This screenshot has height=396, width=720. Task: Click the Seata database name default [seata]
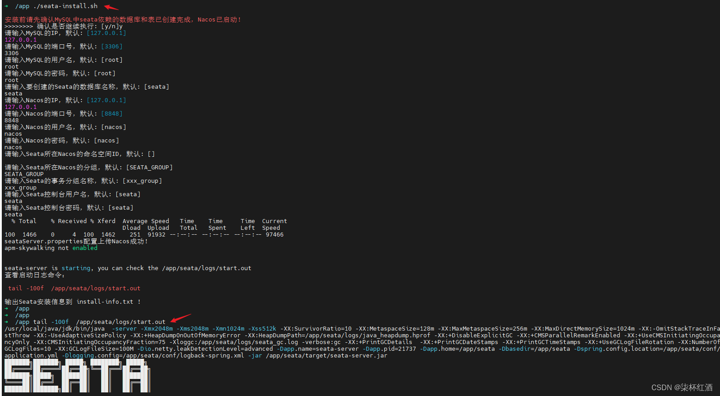pos(157,86)
